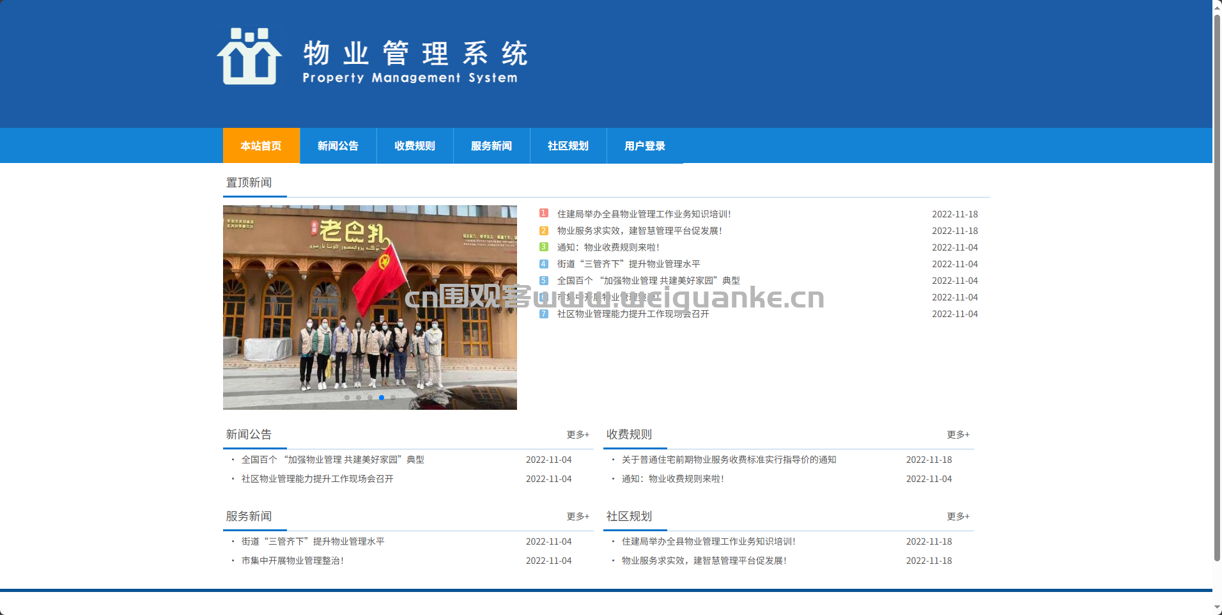This screenshot has height=615, width=1222.
Task: Select the last carousel indicator dot
Action: [x=393, y=398]
